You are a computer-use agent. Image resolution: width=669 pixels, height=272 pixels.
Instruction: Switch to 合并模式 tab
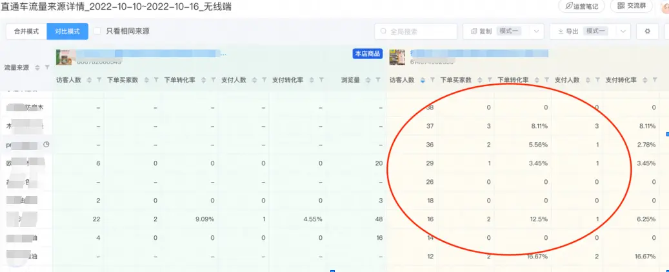tap(26, 32)
